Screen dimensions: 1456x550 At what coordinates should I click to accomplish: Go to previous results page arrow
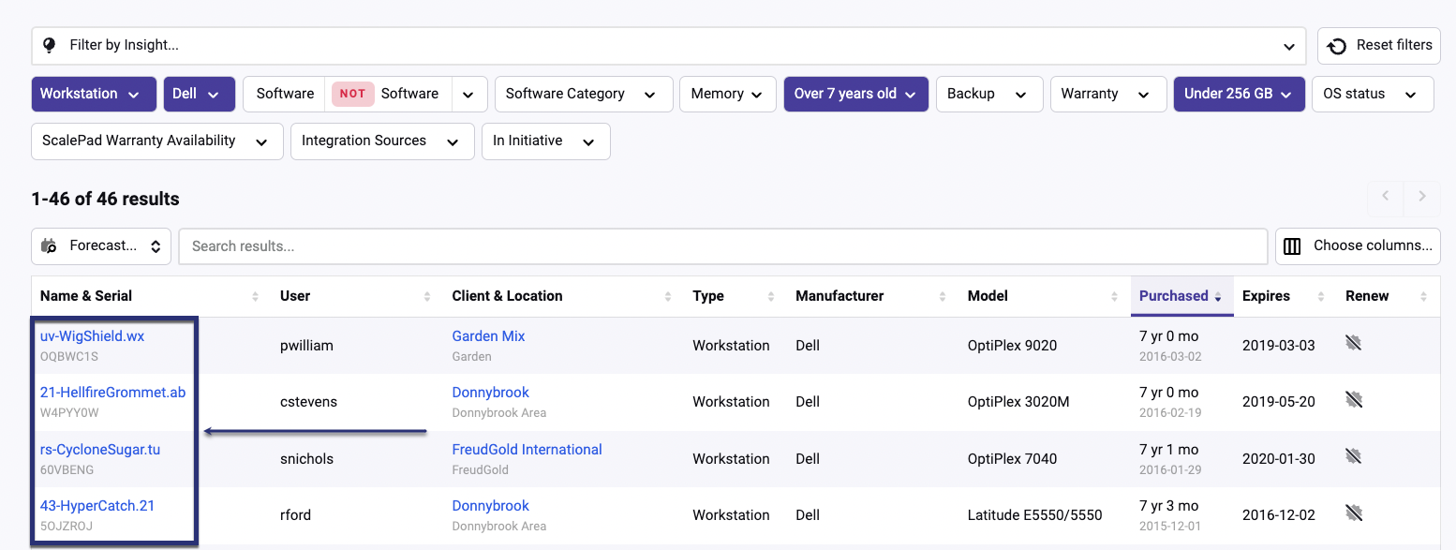[1386, 197]
